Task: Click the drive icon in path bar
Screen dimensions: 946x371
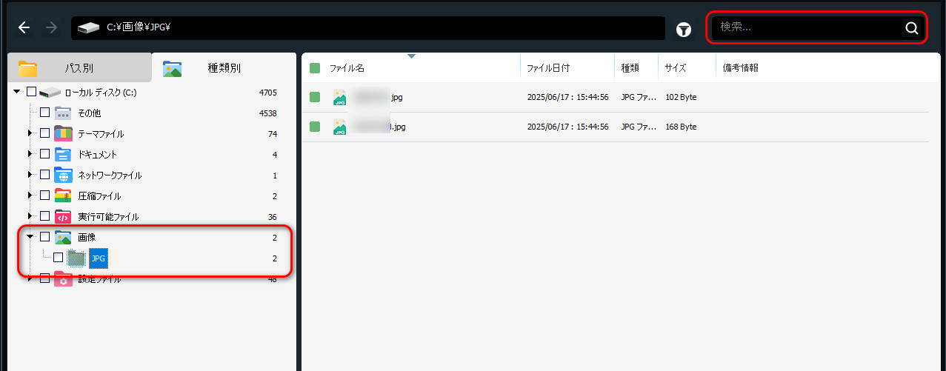Action: point(89,28)
